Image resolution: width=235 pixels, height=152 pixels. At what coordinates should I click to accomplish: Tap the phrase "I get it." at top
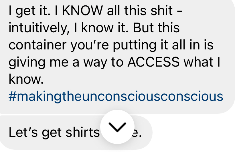click(29, 11)
